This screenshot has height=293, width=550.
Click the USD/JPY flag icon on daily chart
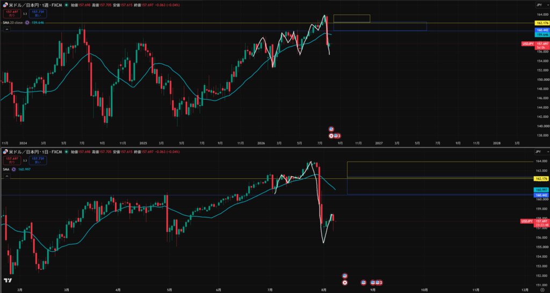(5, 152)
